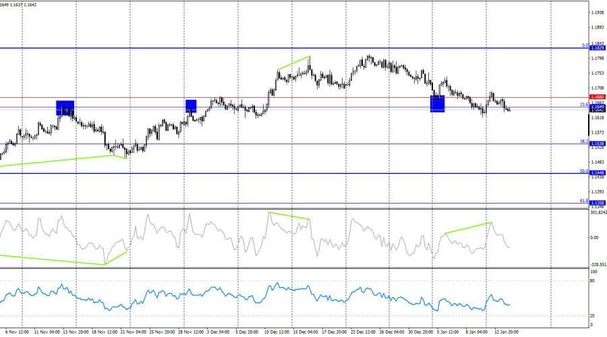Select the 1.1829 Fibonacci 0.0 level label
Image resolution: width=607 pixels, height=337 pixels.
click(x=597, y=49)
